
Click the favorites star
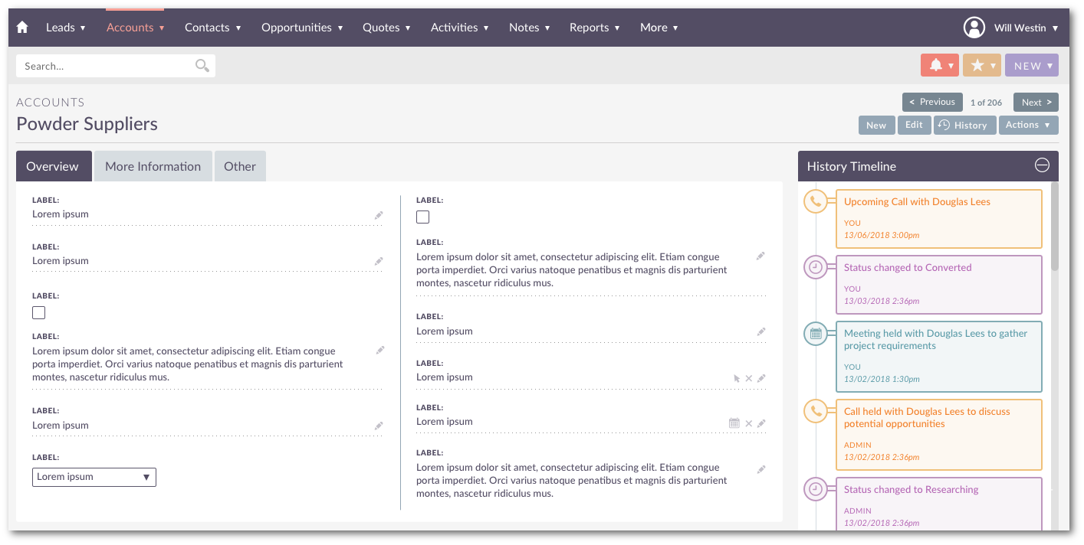coord(977,65)
